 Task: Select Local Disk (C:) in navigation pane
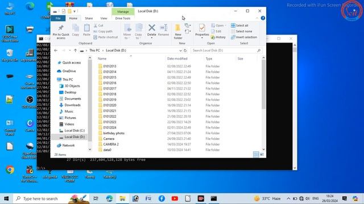(x=72, y=130)
